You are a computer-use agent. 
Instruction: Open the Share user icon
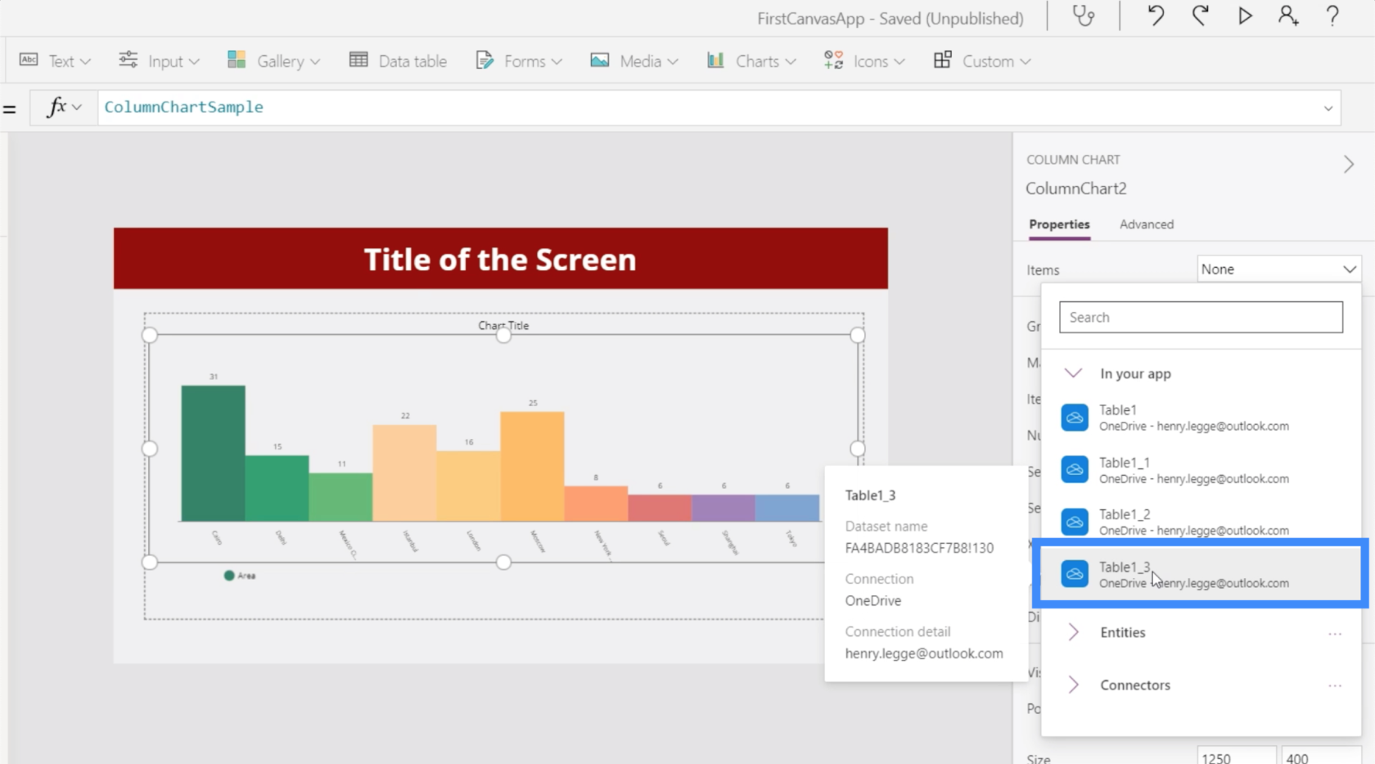pos(1288,16)
